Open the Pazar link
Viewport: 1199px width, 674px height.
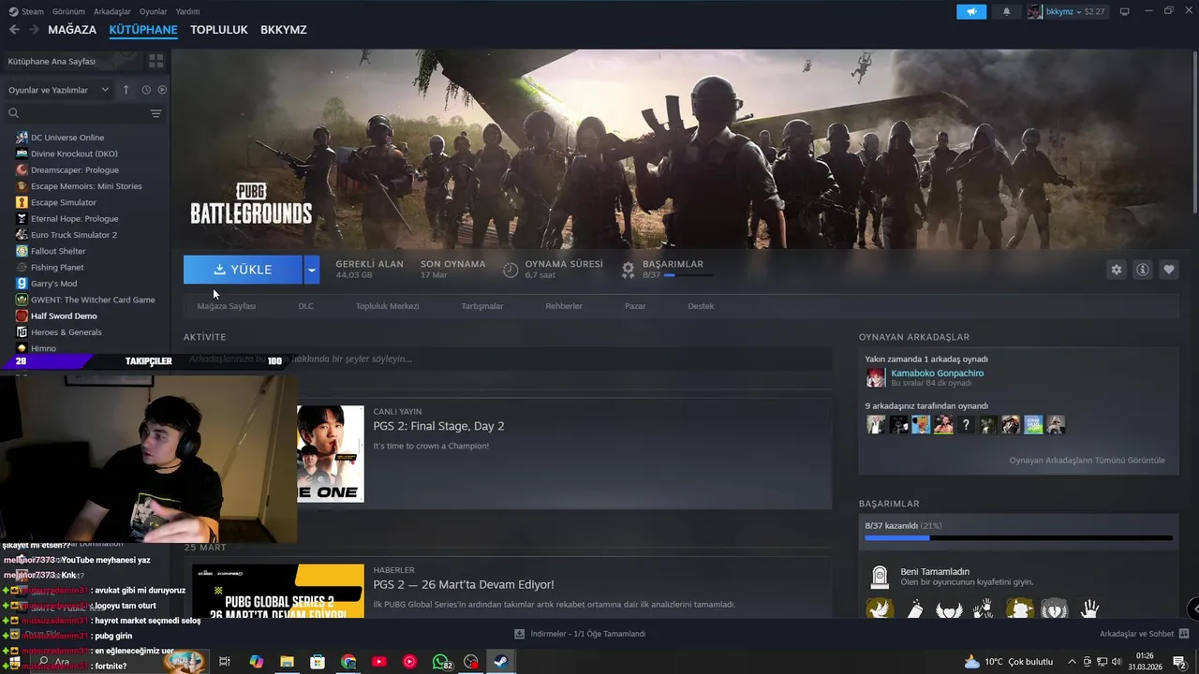pyautogui.click(x=635, y=306)
